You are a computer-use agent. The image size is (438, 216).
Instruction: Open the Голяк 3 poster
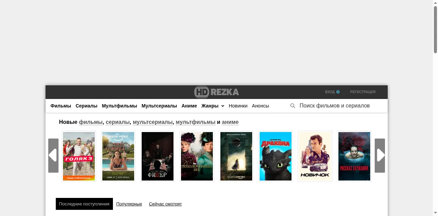pos(79,156)
